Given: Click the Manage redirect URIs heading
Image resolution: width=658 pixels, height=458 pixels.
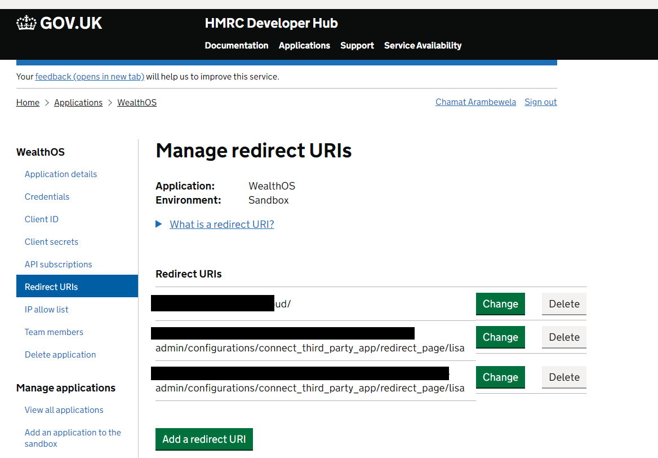Looking at the screenshot, I should (x=254, y=151).
